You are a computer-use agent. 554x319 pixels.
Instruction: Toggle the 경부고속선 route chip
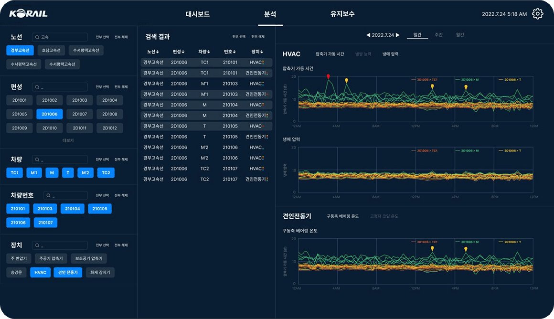tap(20, 50)
